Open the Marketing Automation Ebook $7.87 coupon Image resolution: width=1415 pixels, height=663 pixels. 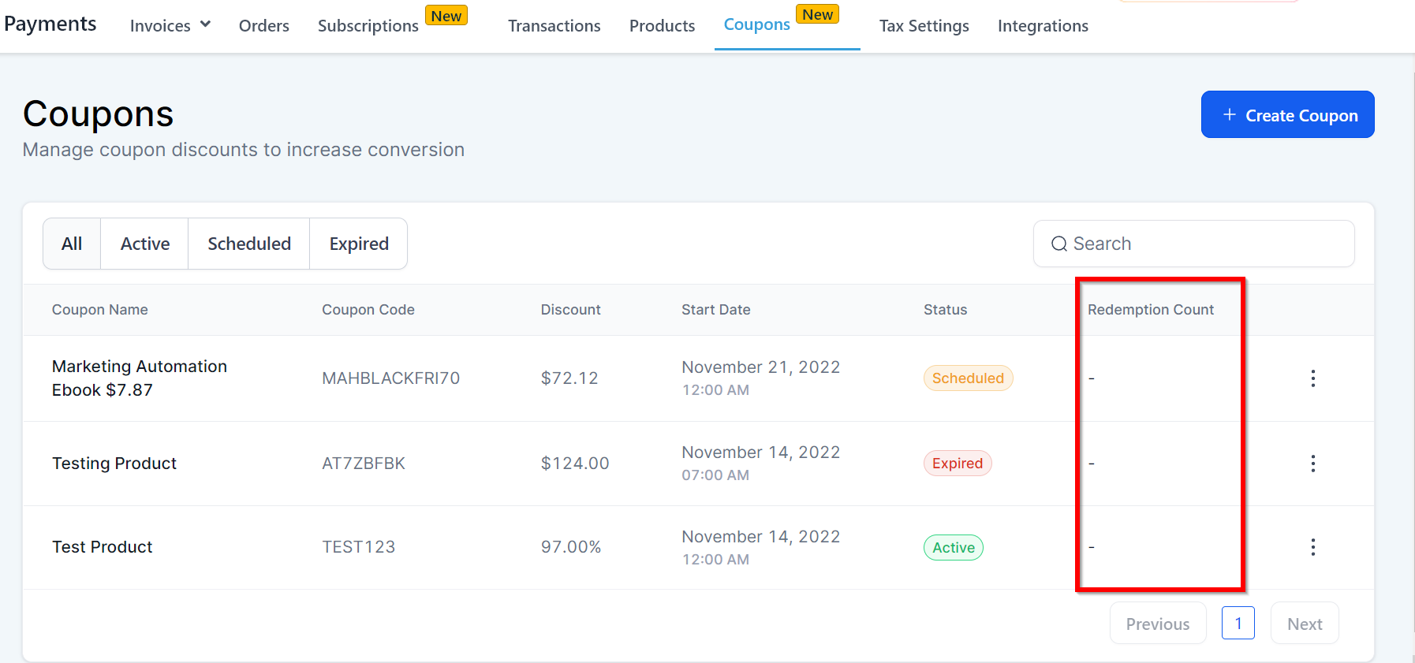(x=140, y=378)
